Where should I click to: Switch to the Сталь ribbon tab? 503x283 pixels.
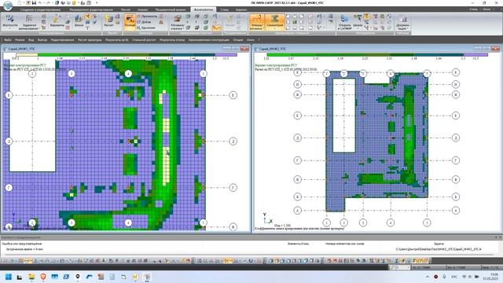(x=225, y=9)
